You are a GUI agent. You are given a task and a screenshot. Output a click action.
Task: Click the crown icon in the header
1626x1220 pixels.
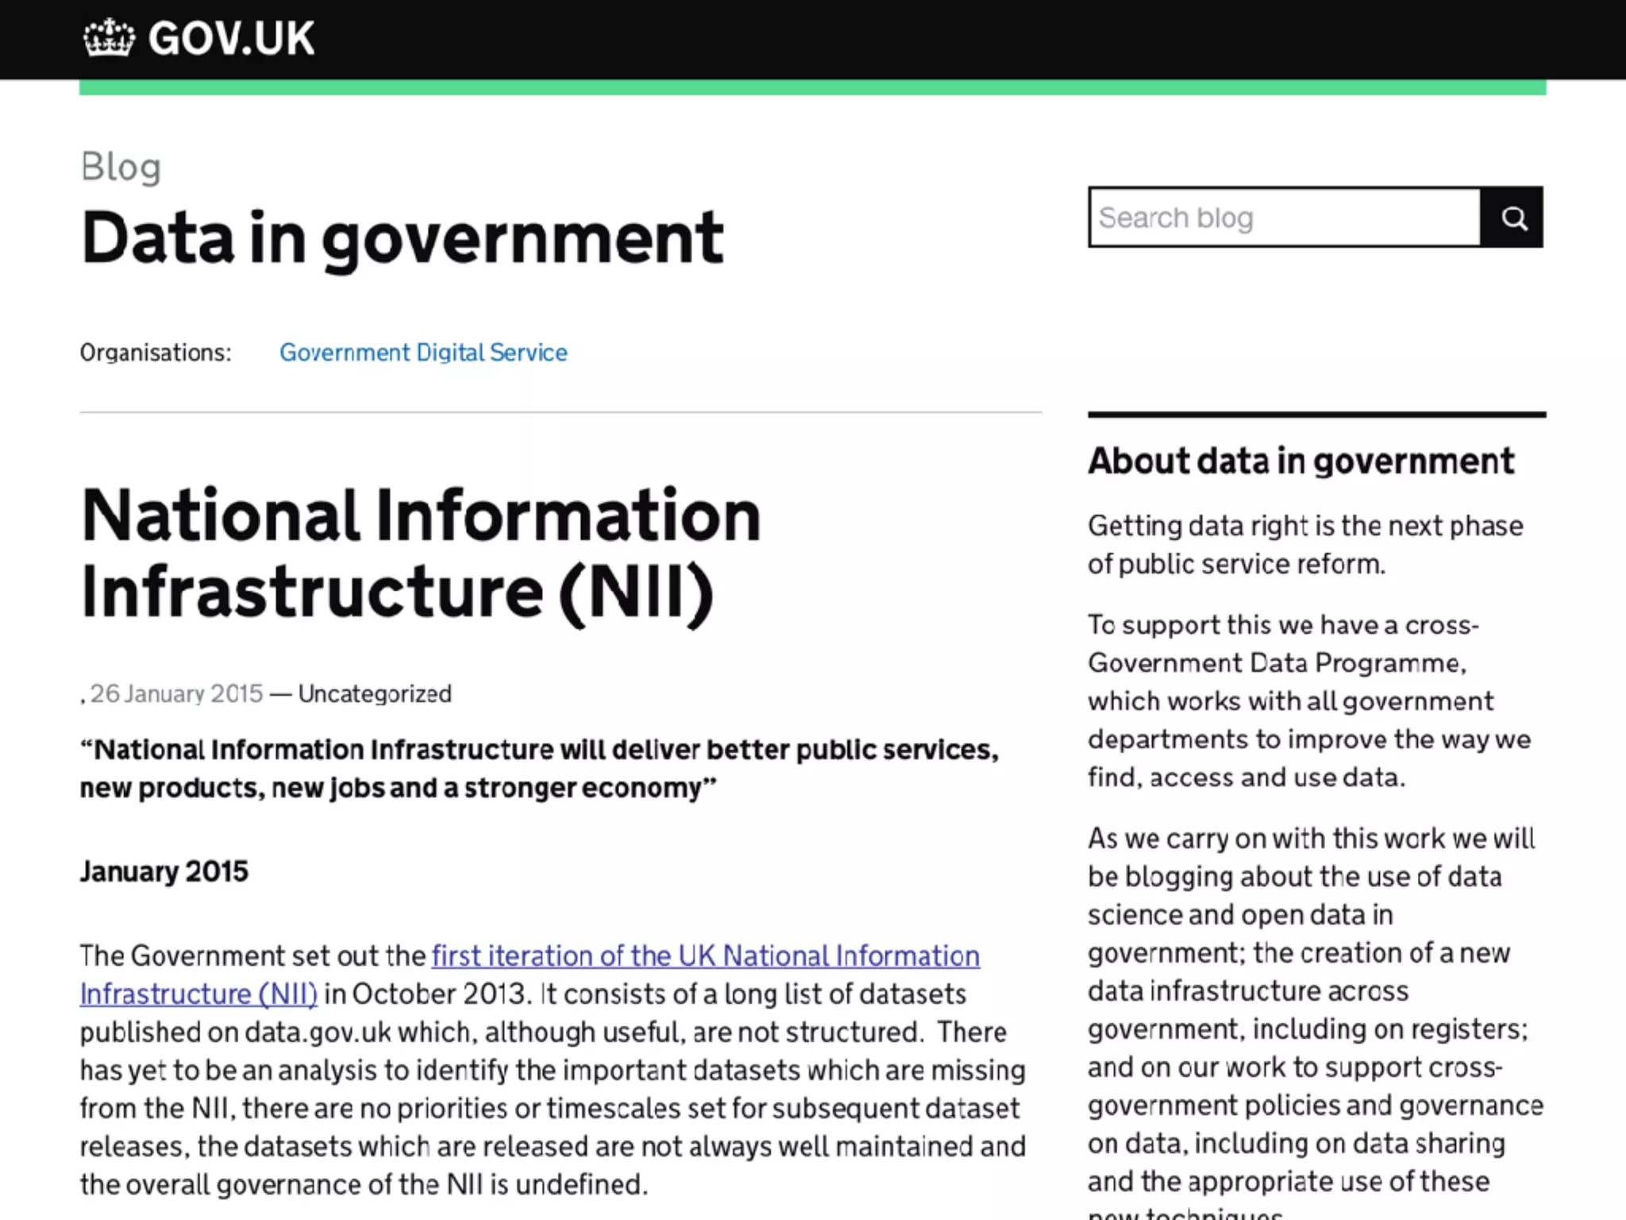click(x=109, y=38)
